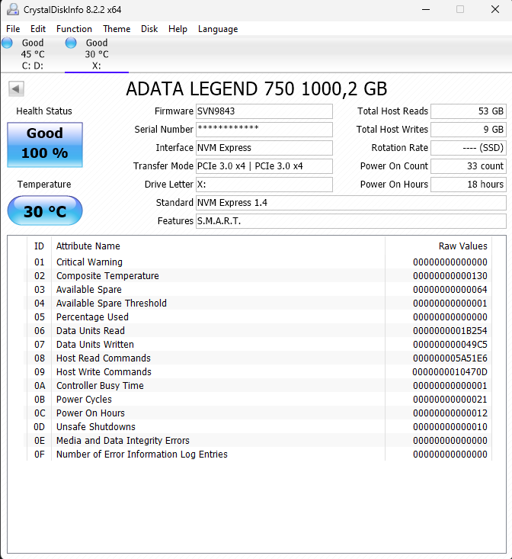Switch to the X: drive tab
The width and height of the screenshot is (512, 559).
pyautogui.click(x=97, y=54)
